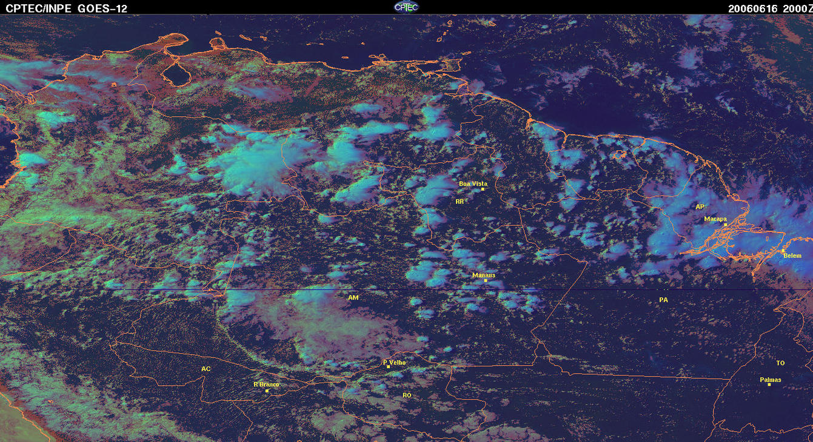813x442 pixels.
Task: Click the 'AP' state label
Action: point(700,206)
